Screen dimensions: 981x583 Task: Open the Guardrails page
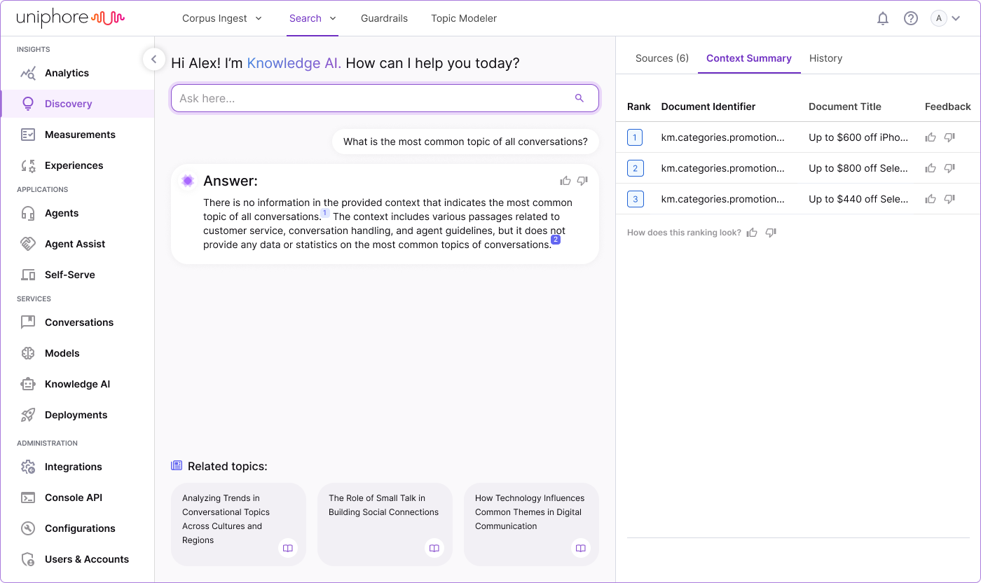[384, 18]
